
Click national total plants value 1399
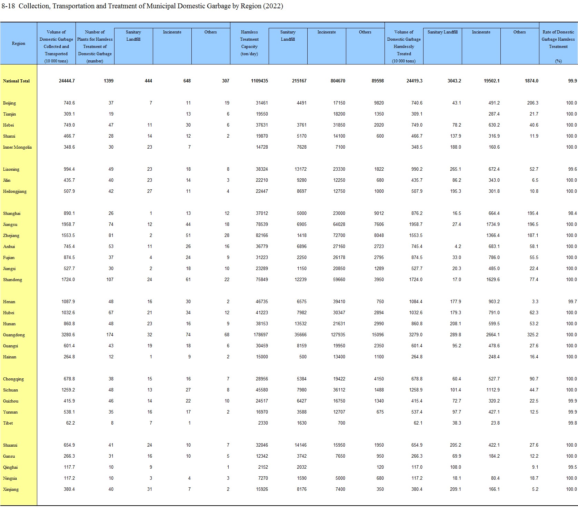click(109, 81)
